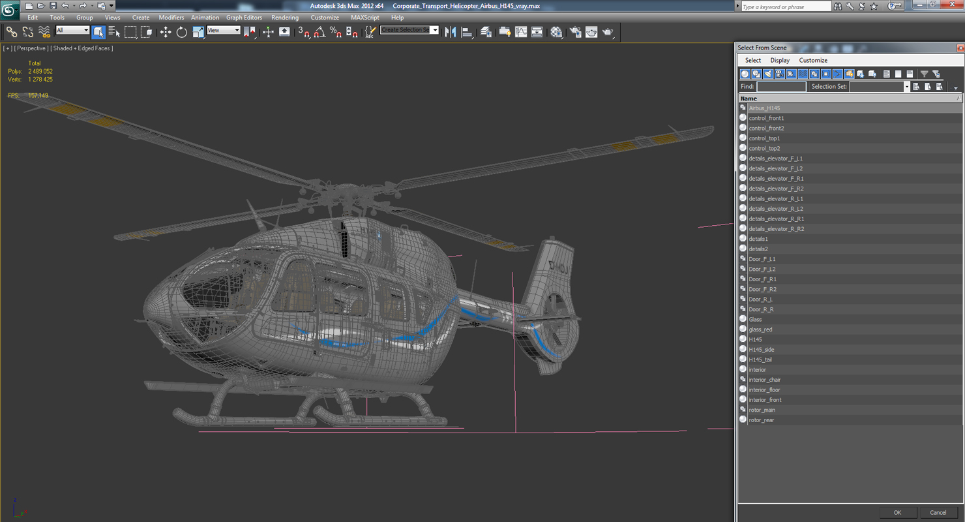Open the Undo history dropdown arrow

tap(74, 6)
